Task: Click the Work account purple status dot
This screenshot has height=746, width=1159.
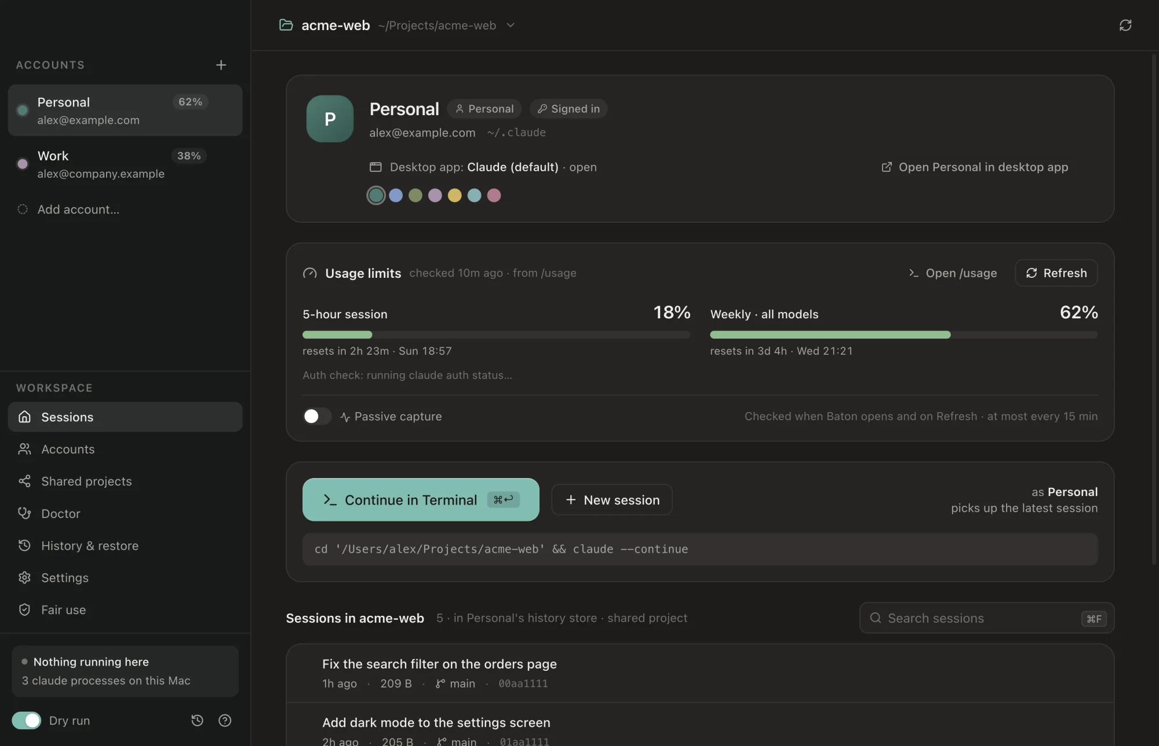Action: tap(23, 164)
